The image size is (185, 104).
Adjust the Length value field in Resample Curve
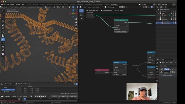(121, 32)
